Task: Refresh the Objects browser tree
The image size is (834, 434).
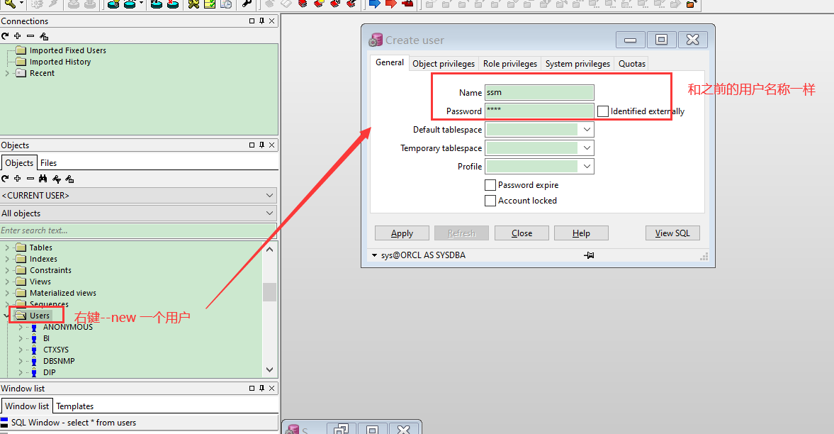Action: (x=6, y=179)
